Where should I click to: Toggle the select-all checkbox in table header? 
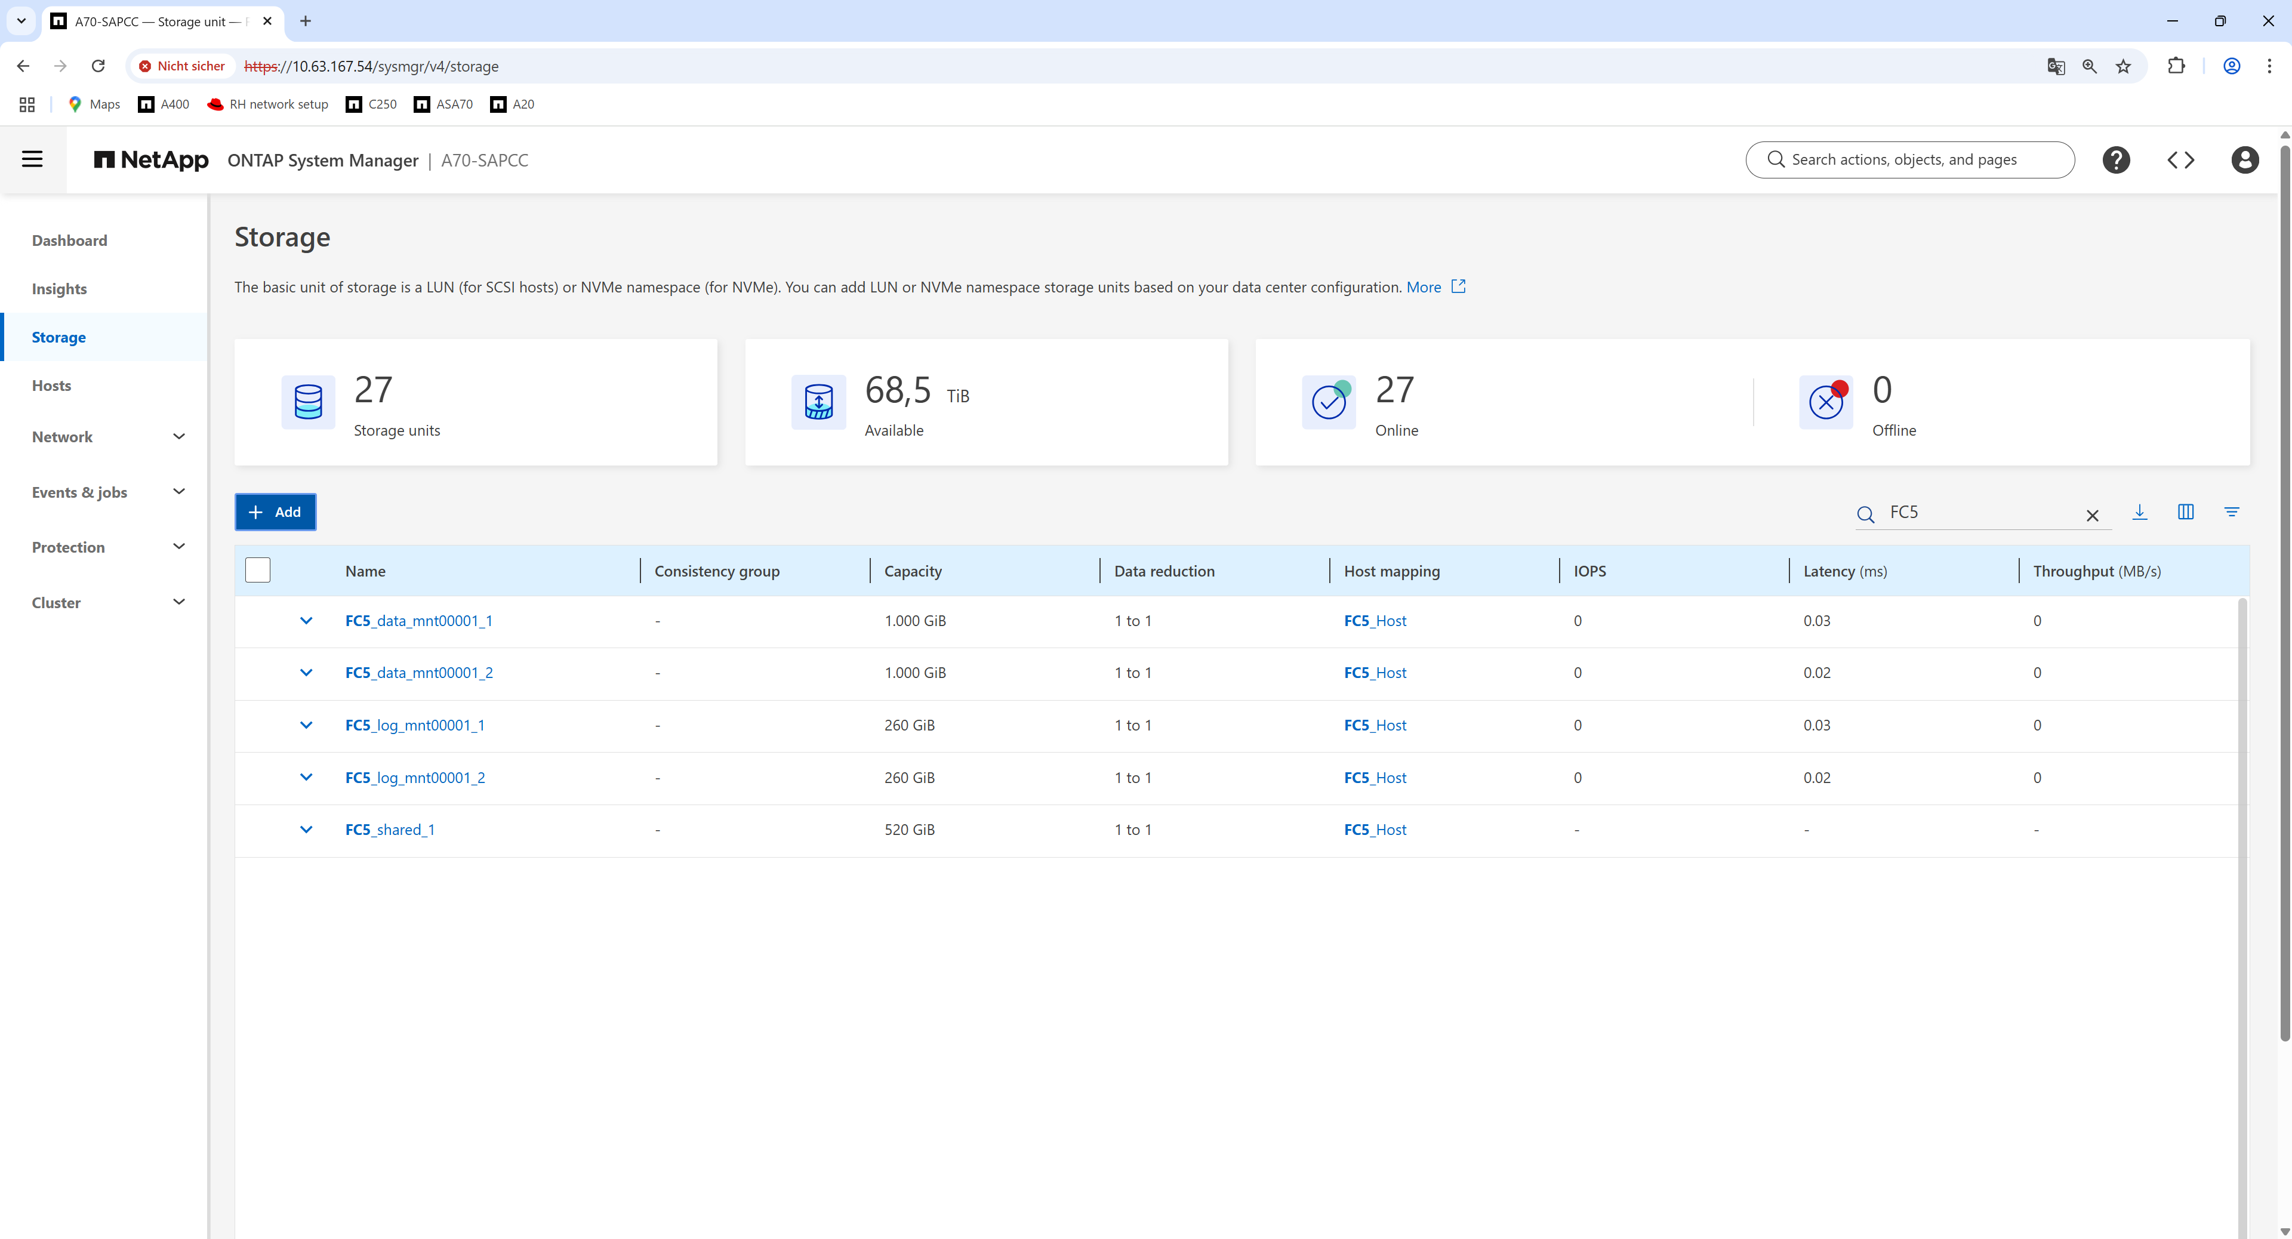click(258, 570)
